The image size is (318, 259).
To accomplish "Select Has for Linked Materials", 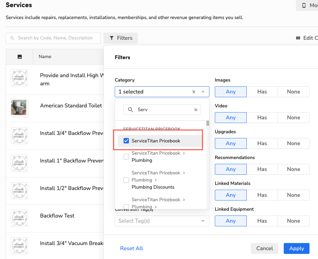I will 262,195.
